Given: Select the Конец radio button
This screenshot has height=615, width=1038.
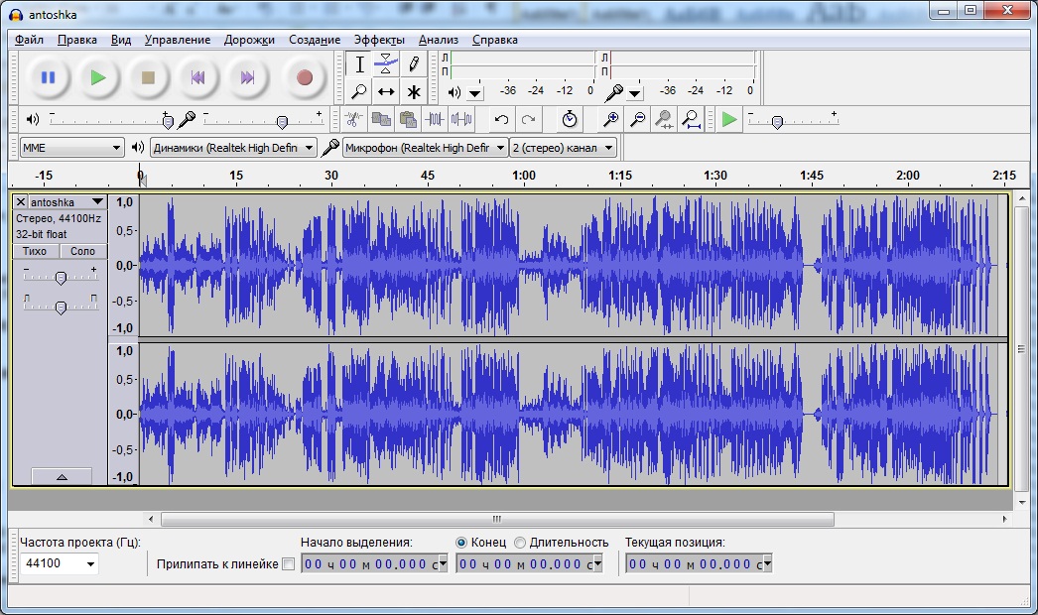Looking at the screenshot, I should click(460, 542).
